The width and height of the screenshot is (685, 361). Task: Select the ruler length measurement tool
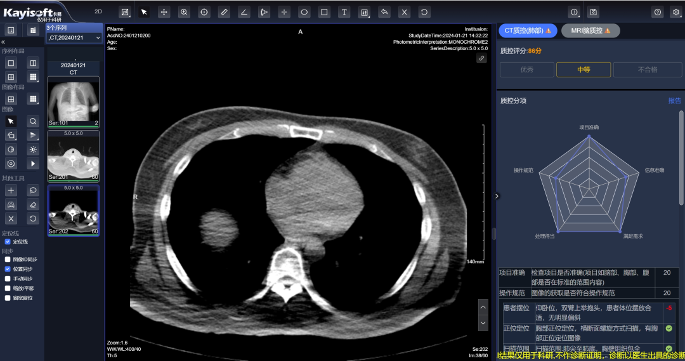pos(224,12)
